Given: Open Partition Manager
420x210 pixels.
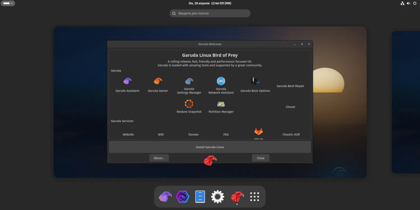Looking at the screenshot, I should click(x=221, y=107).
